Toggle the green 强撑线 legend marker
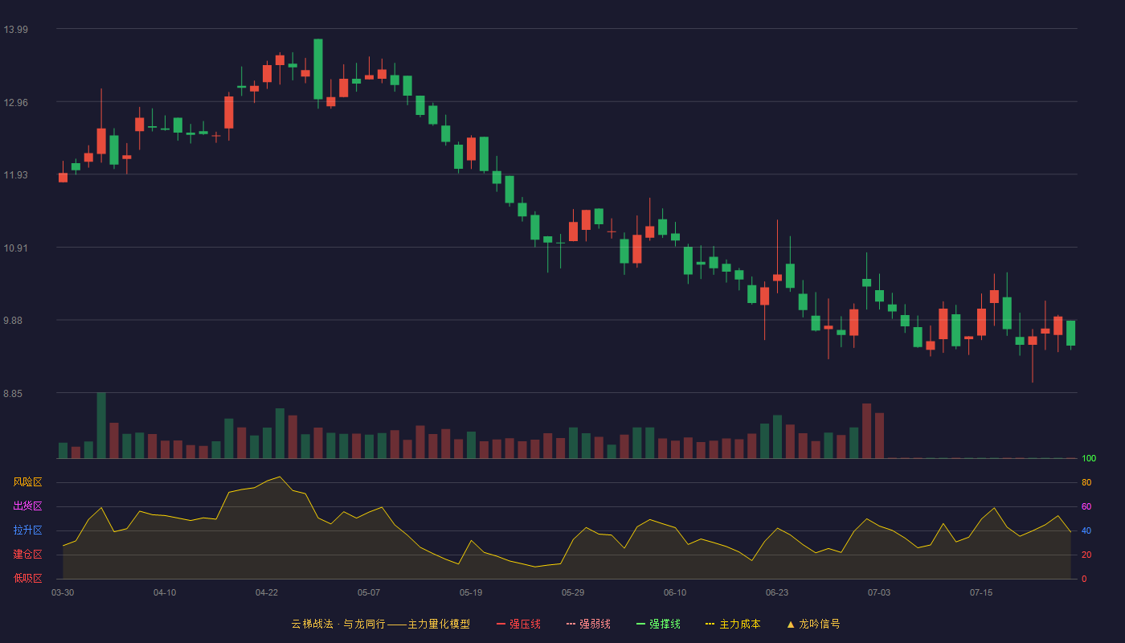1125x643 pixels. (x=641, y=624)
